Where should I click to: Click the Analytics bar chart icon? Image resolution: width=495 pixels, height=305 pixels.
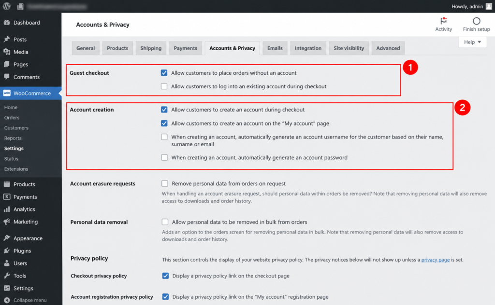point(7,209)
